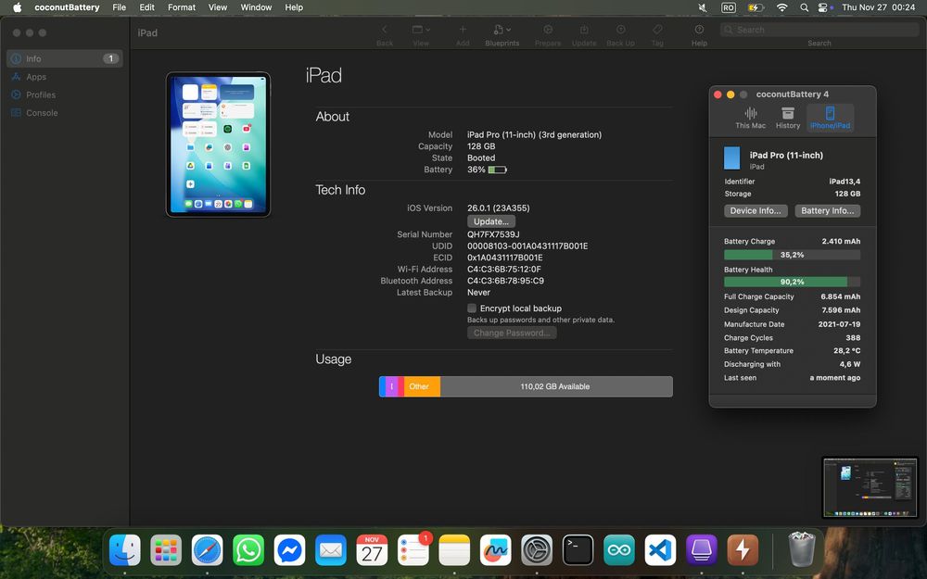Image resolution: width=927 pixels, height=579 pixels.
Task: Click the RO input source indicator
Action: (729, 7)
